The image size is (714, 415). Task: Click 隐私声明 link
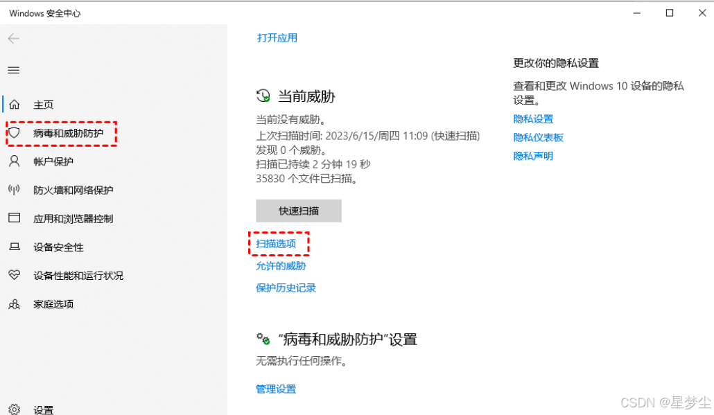[x=533, y=156]
